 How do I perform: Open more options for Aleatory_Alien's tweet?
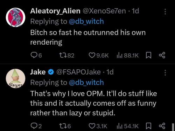pos(165,11)
